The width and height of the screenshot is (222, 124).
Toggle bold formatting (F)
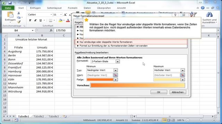(x=30, y=21)
